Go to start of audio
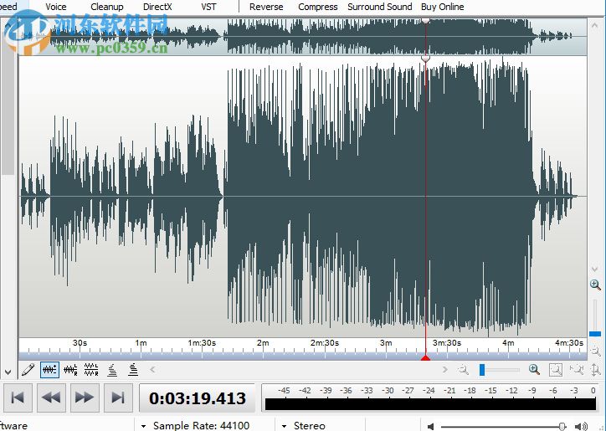 [18, 398]
